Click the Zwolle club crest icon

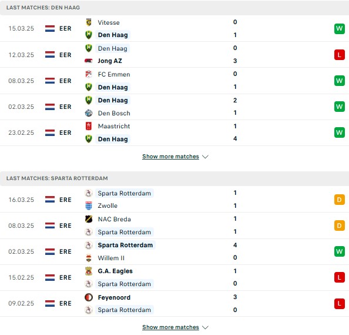[89, 205]
